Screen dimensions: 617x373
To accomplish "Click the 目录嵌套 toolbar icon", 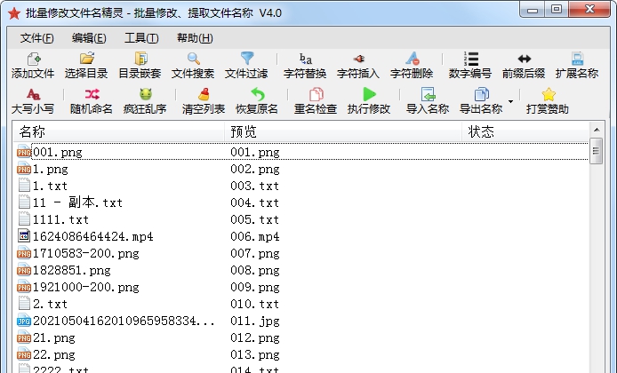I will (140, 59).
